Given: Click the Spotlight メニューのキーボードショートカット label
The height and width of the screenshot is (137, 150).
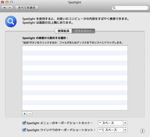Looking at the screenshot, I should point(59,123).
